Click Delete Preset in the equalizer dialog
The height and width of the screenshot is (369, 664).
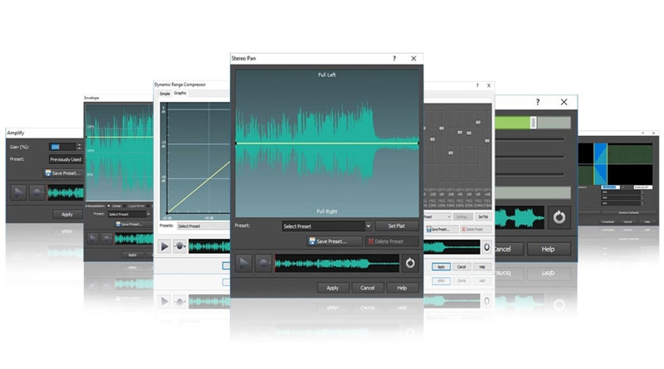point(475,229)
